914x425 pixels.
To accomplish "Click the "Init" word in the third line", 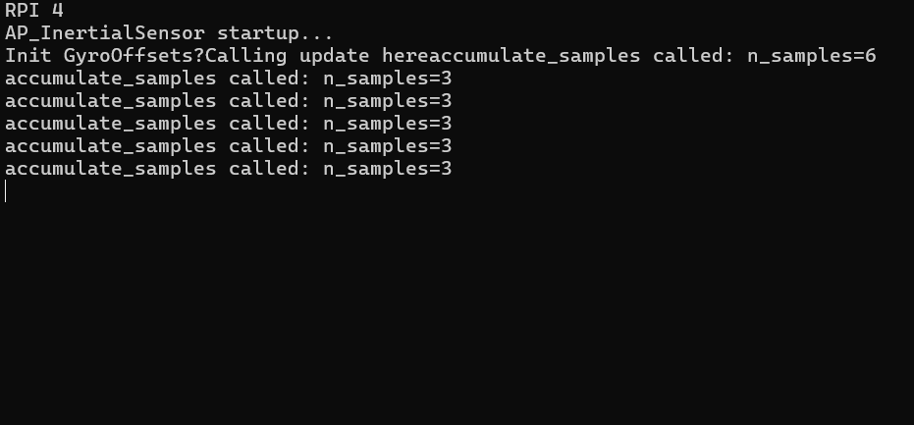I will tap(27, 56).
